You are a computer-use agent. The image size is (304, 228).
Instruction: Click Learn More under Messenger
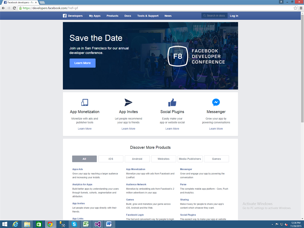tap(216, 129)
